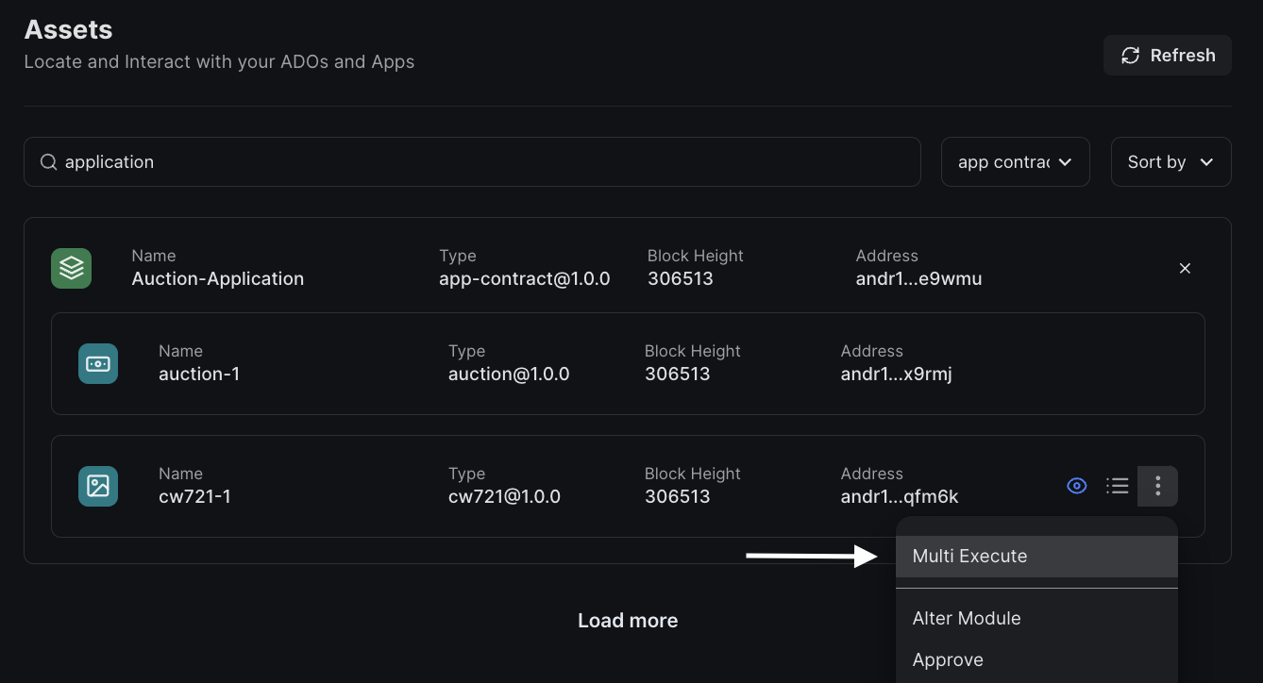Open the app contract filter dropdown
Image resolution: width=1263 pixels, height=683 pixels.
click(x=1015, y=162)
